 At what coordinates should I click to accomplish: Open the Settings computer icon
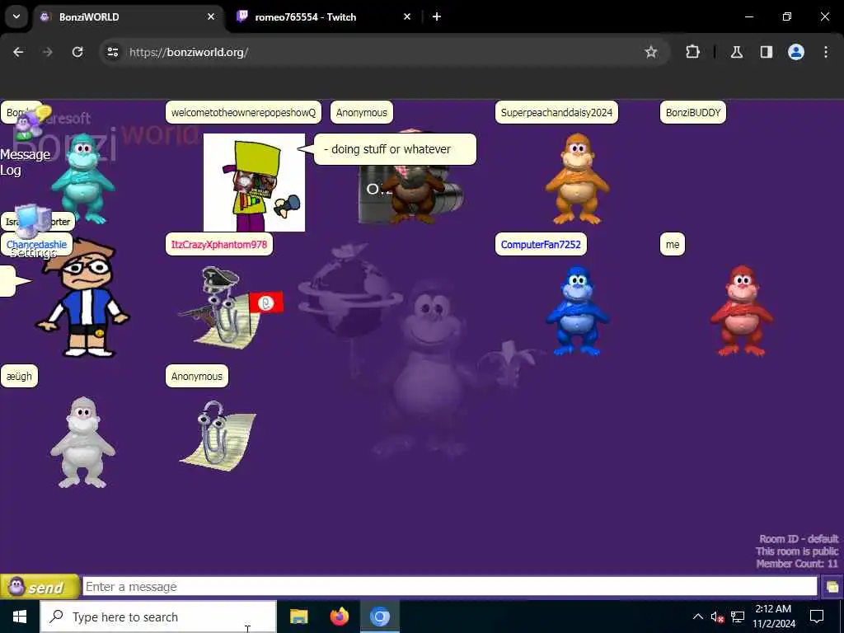coord(33,221)
